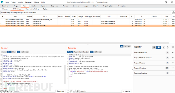Screen dimensions: 175x93
Task: Open the Burp menu
Action: point(7,2)
